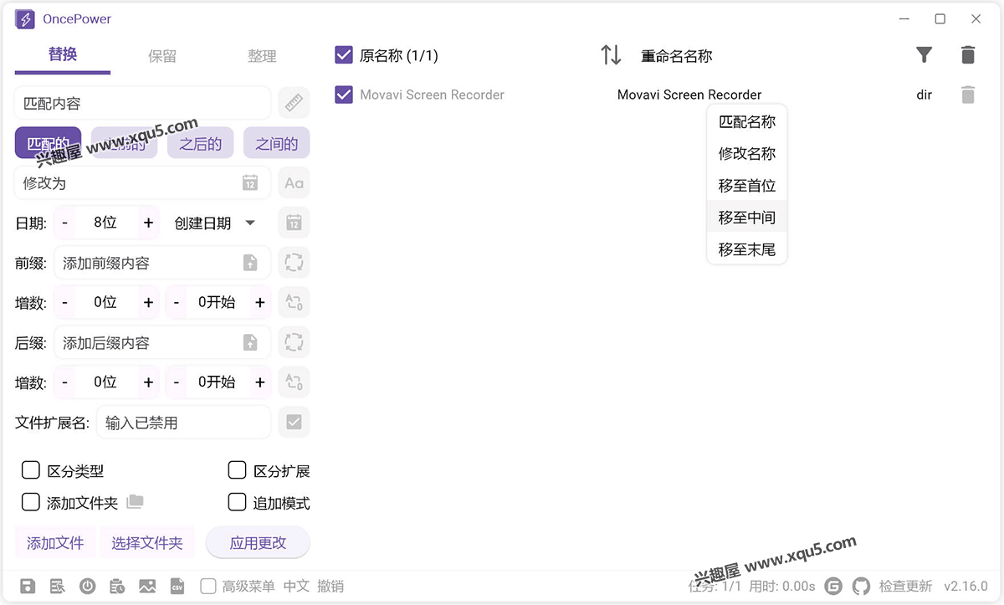Click the cycle arrows icon beside 后缀 field

pos(294,342)
